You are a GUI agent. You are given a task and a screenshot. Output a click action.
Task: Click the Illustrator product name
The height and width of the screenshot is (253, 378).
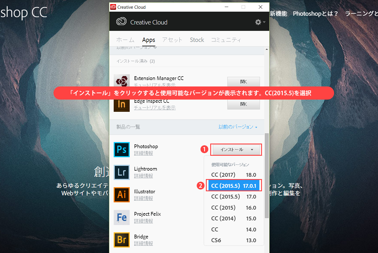click(145, 192)
